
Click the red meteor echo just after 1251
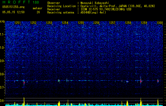pos(24,83)
